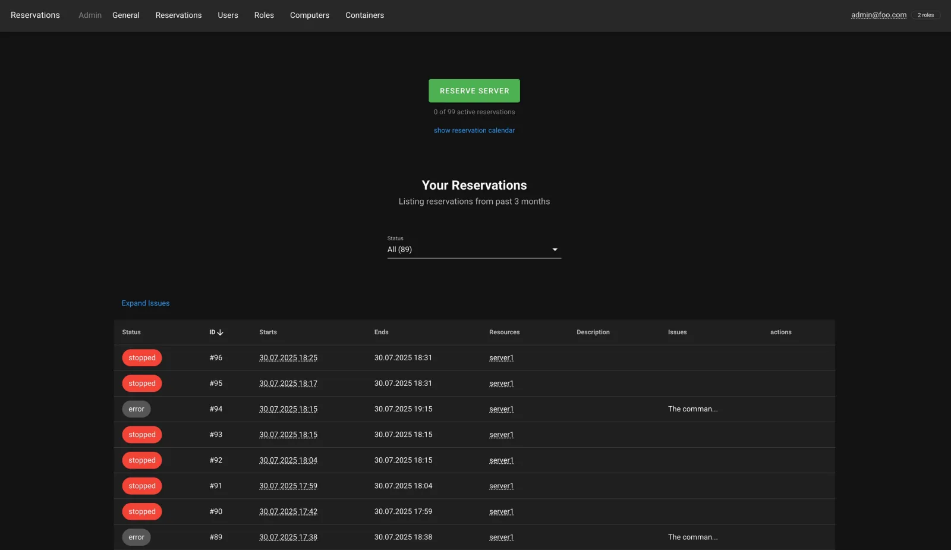Click the Resources column header

(505, 332)
